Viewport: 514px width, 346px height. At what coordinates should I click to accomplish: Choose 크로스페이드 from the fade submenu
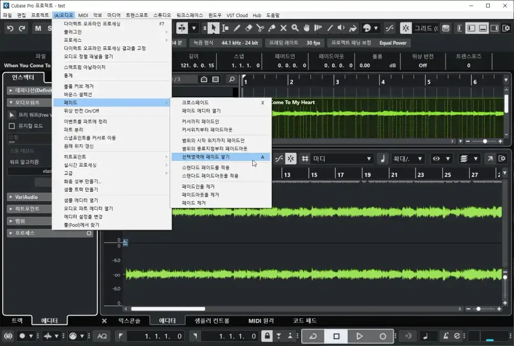click(221, 103)
